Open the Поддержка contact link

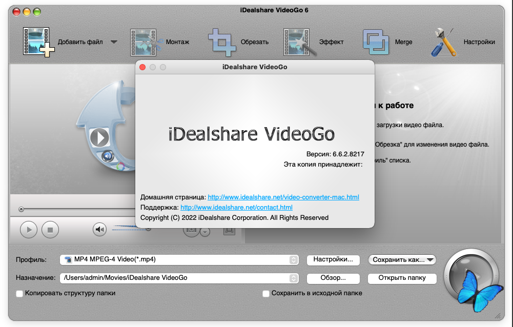coord(236,208)
